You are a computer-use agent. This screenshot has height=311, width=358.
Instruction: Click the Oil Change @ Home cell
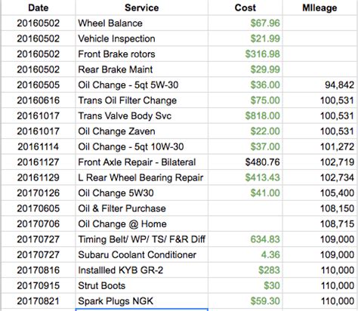pyautogui.click(x=142, y=223)
